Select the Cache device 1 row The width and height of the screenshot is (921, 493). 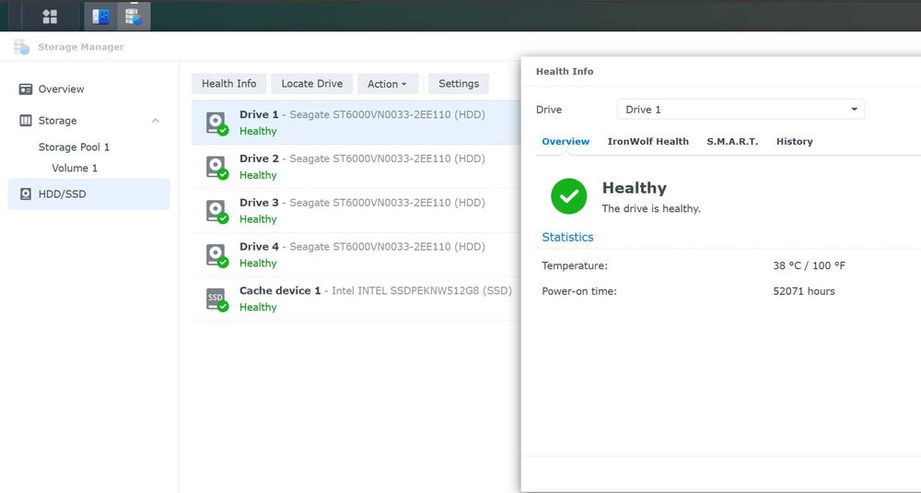click(x=356, y=299)
